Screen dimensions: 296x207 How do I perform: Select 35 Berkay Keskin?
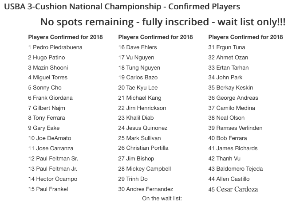pos(231,88)
